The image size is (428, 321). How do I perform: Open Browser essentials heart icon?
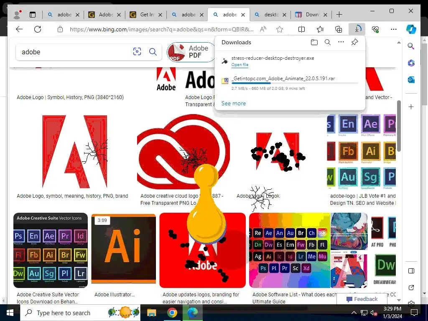tap(375, 29)
